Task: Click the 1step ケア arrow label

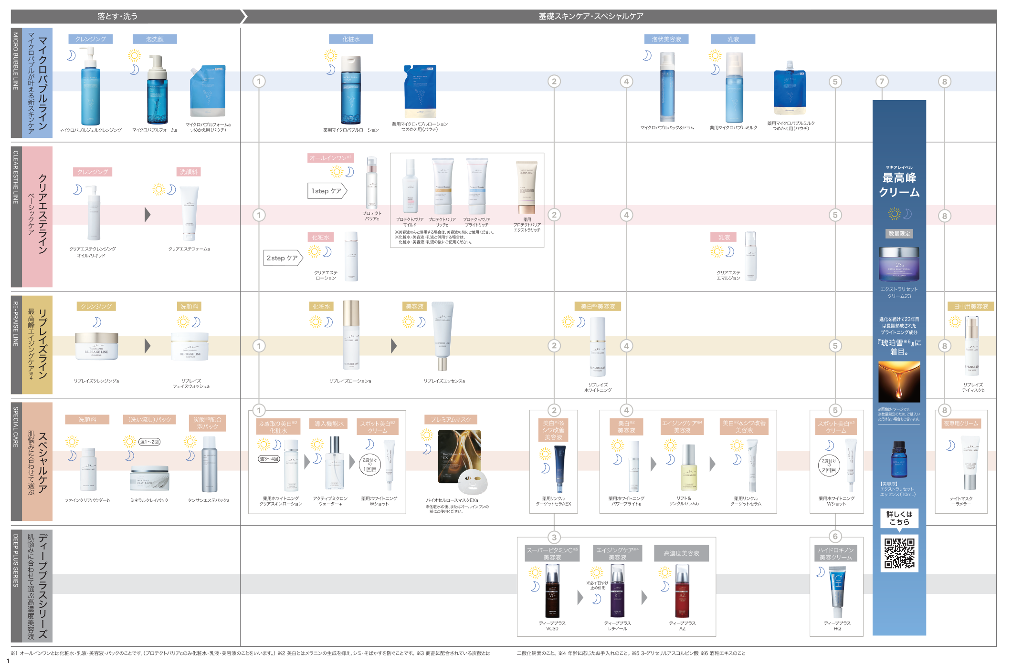Action: tap(327, 191)
